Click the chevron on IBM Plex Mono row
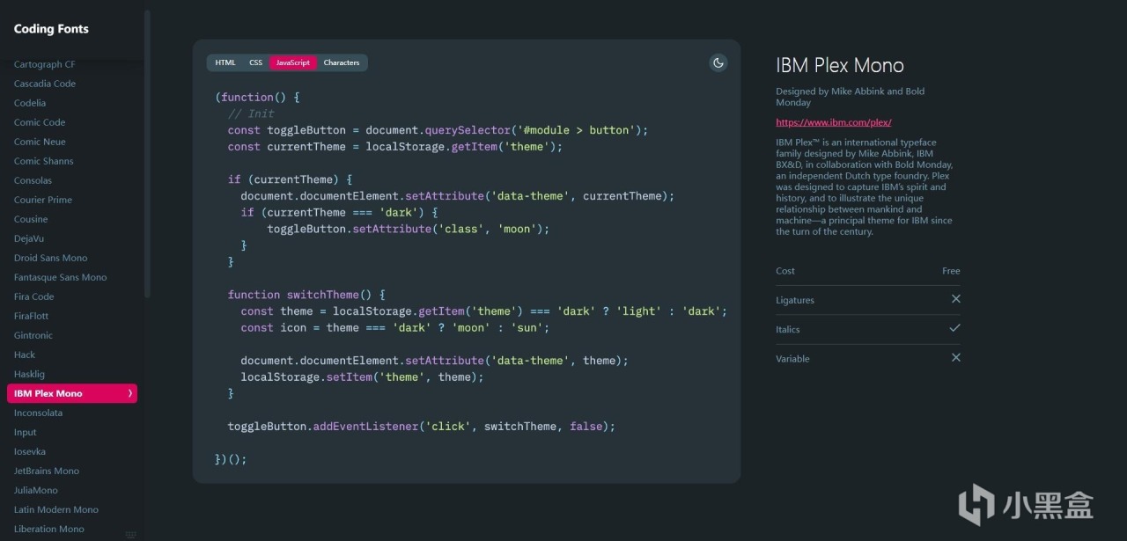The image size is (1127, 541). tap(130, 393)
